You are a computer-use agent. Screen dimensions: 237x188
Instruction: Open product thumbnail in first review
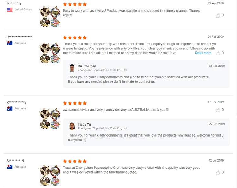click(x=50, y=17)
